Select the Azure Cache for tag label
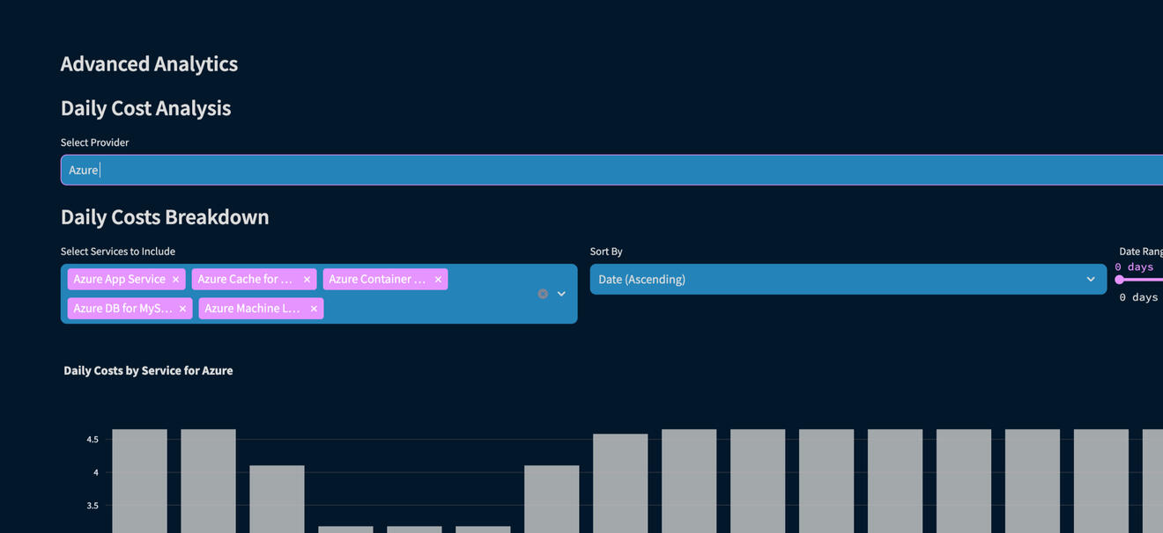Viewport: 1163px width, 533px height. pyautogui.click(x=245, y=280)
